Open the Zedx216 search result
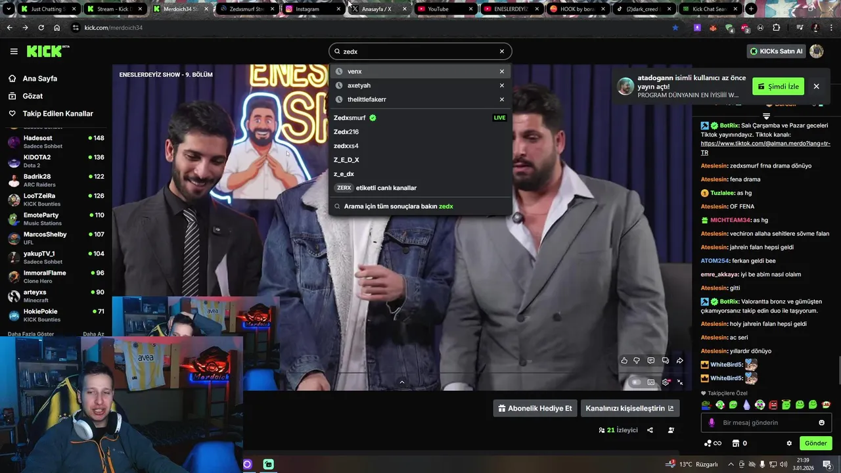The width and height of the screenshot is (841, 473). click(420, 131)
